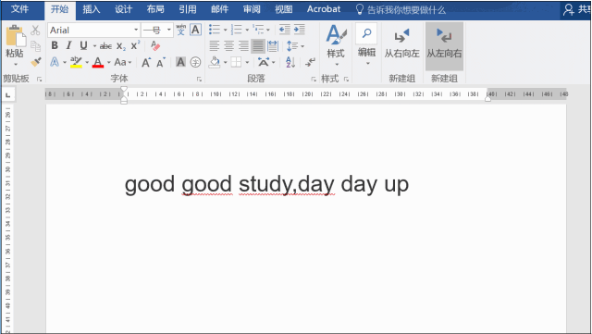Click the Clear All Formatting eraser icon
This screenshot has width=592, height=334.
point(155,45)
